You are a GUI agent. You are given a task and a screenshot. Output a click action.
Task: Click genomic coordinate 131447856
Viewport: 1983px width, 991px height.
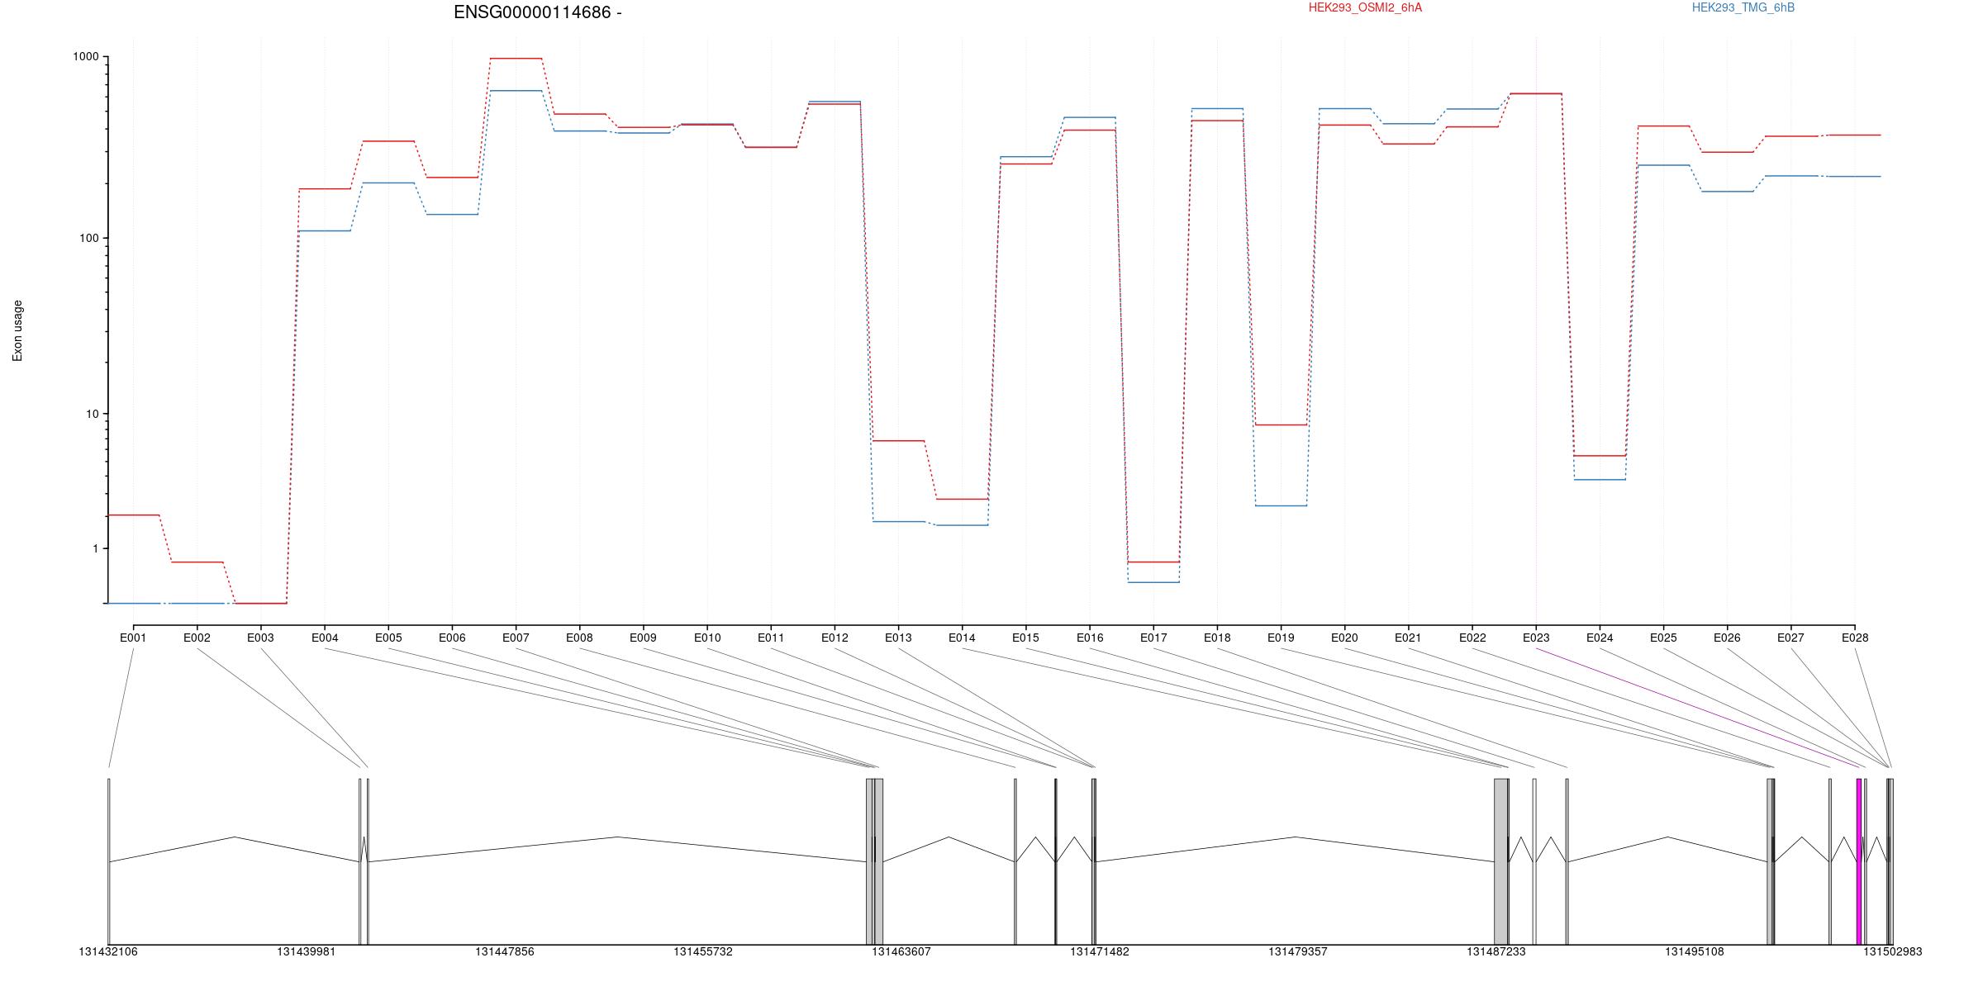pos(505,952)
